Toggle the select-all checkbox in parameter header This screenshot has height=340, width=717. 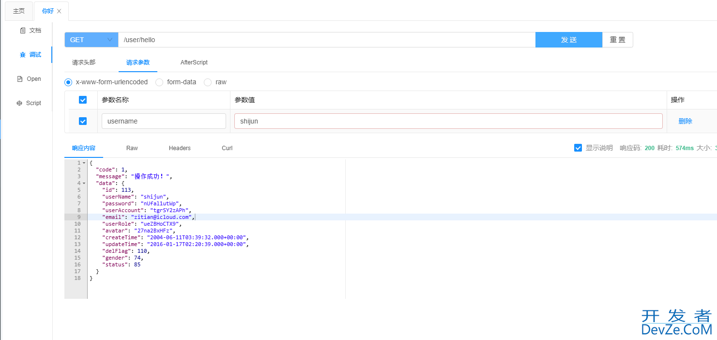pyautogui.click(x=83, y=100)
